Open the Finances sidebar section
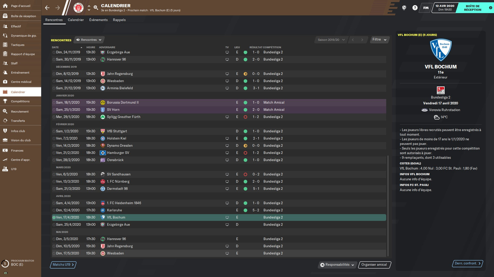This screenshot has height=277, width=494. click(x=17, y=151)
